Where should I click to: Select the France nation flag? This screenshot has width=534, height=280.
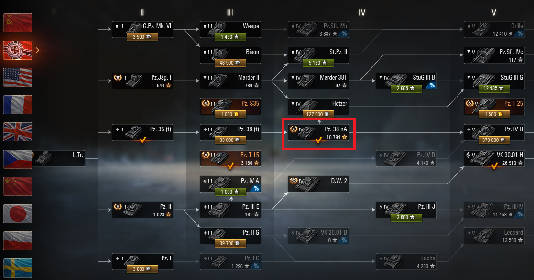click(x=18, y=105)
